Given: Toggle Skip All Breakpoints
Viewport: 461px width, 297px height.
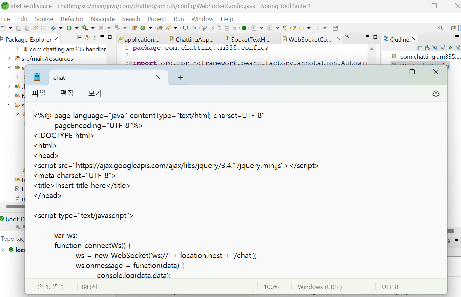Looking at the screenshot, I should (x=195, y=28).
